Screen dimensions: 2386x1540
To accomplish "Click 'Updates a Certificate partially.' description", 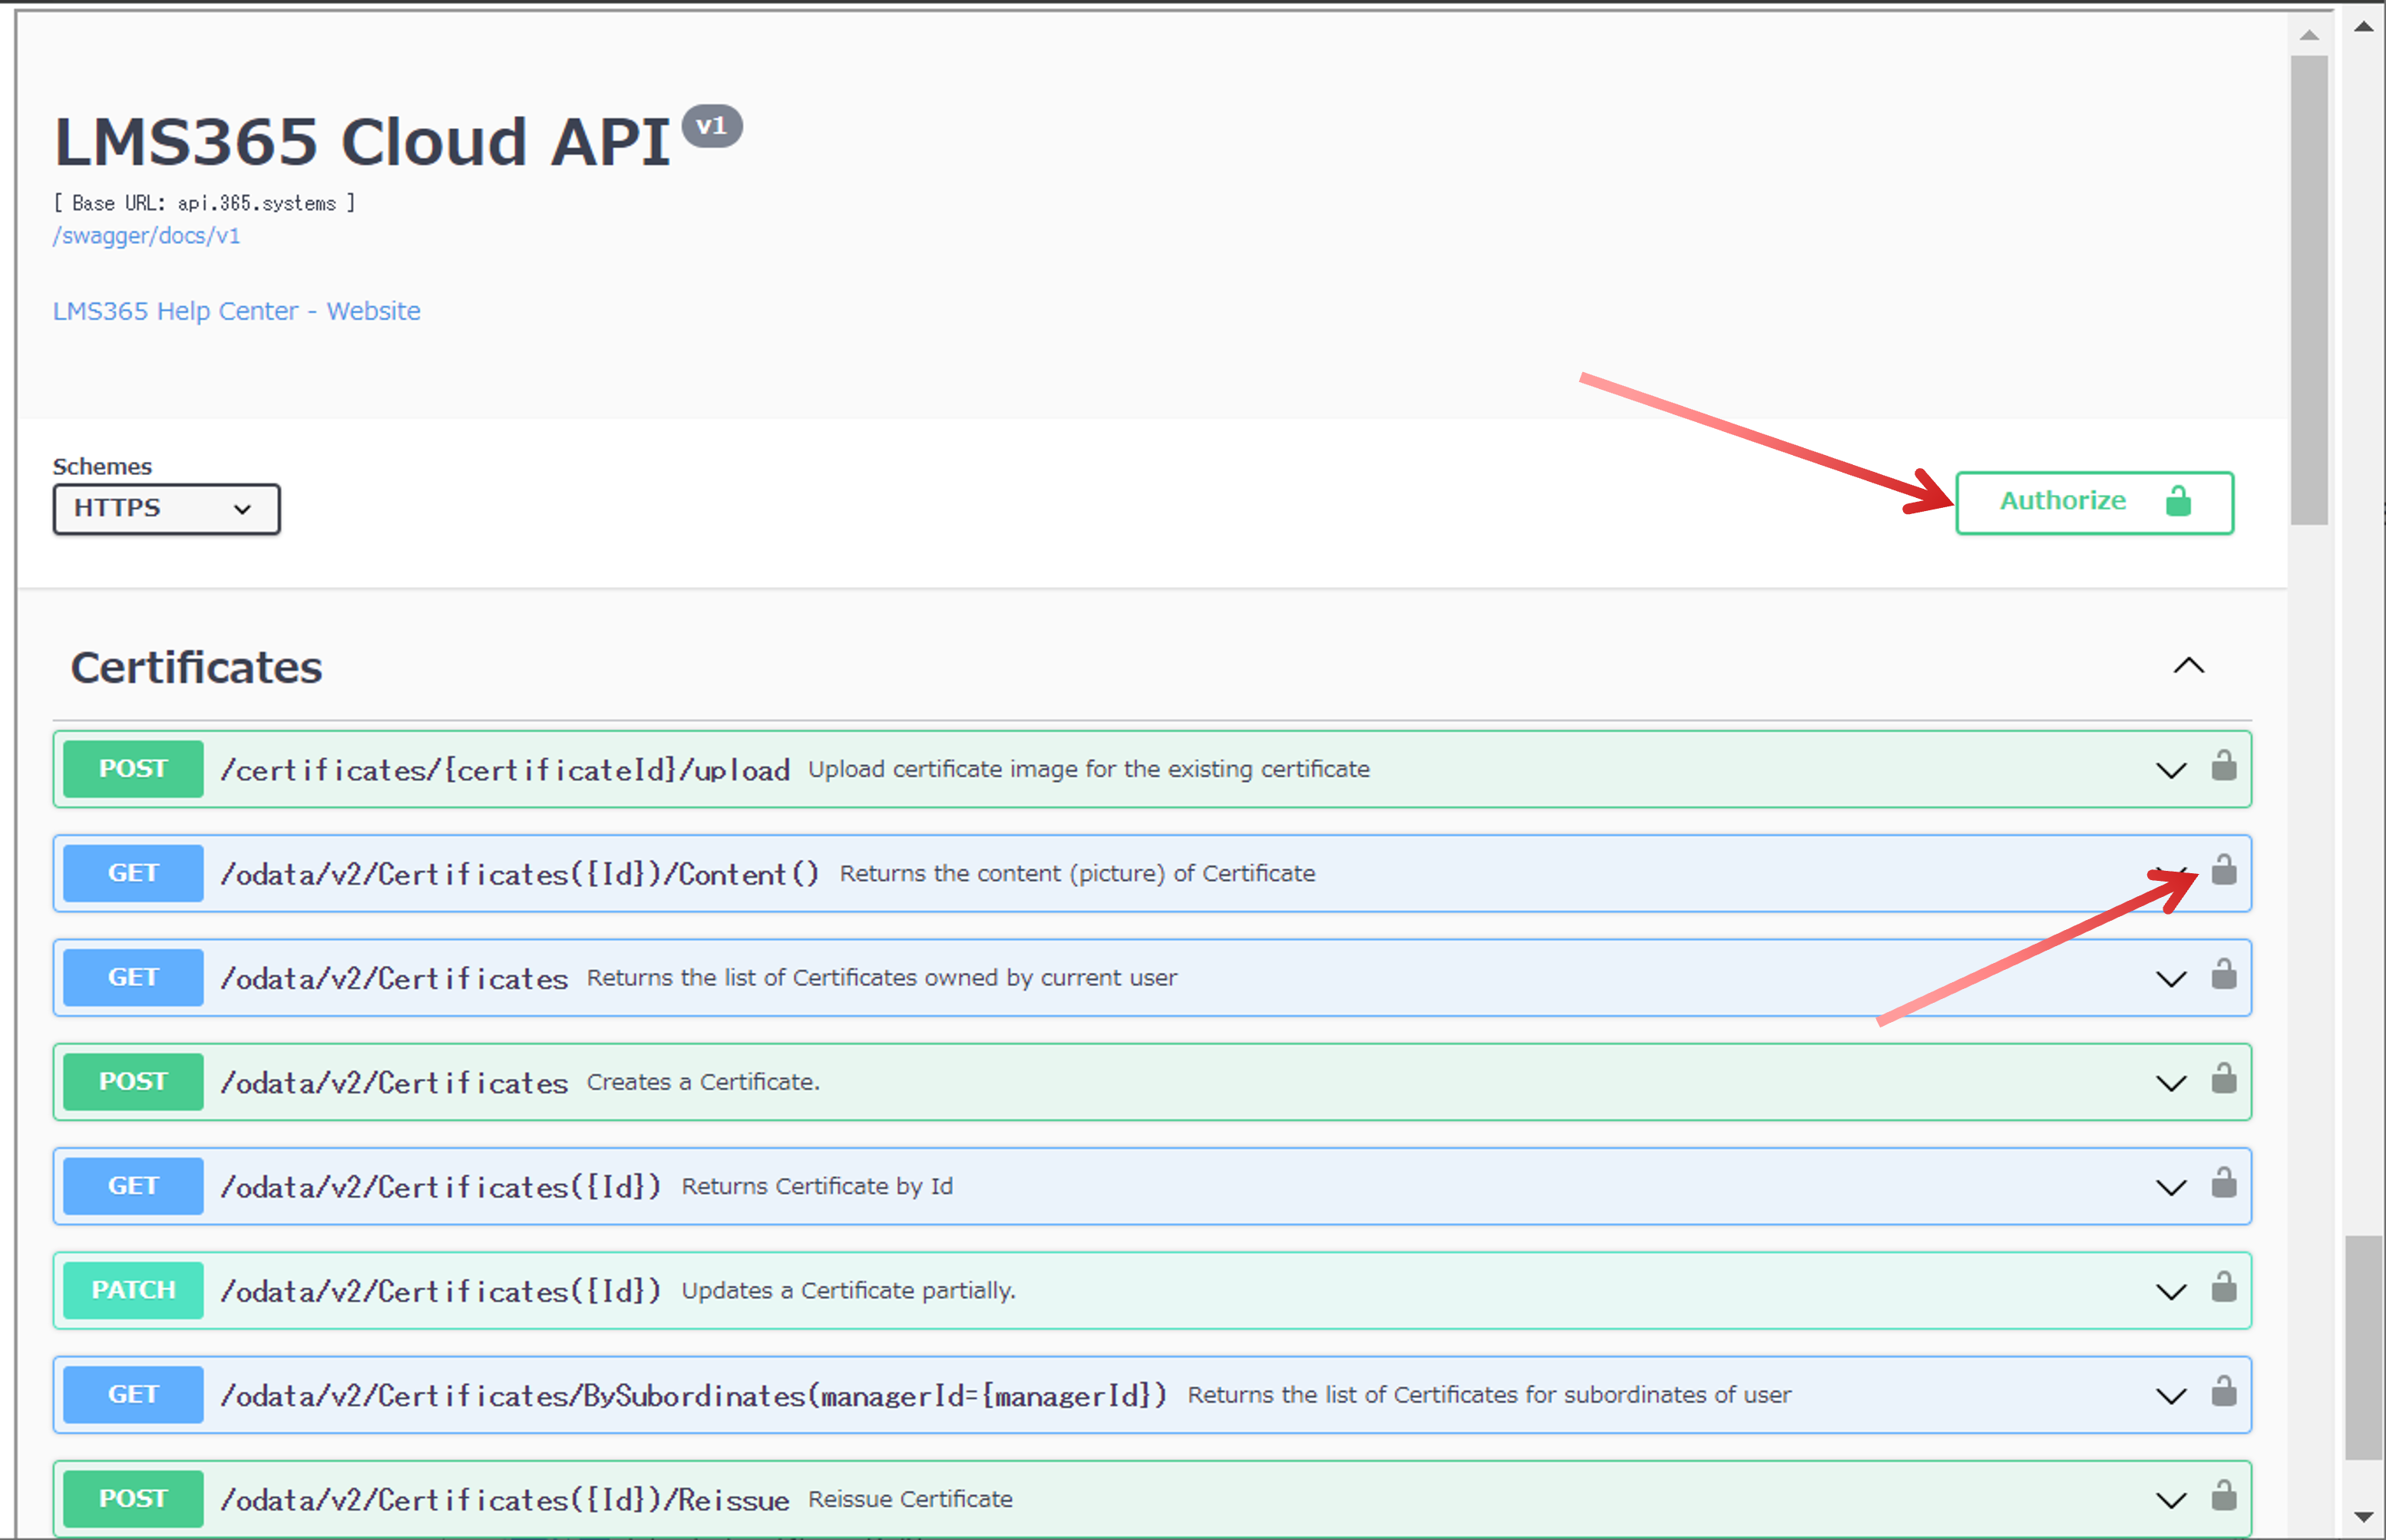I will pyautogui.click(x=848, y=1290).
